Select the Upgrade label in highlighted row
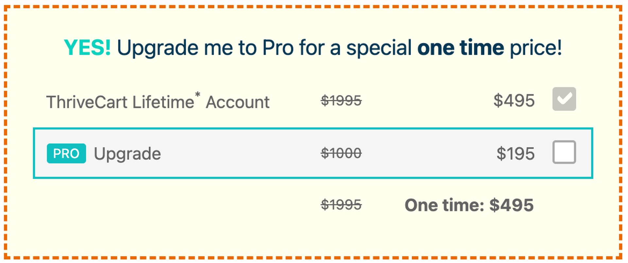628x263 pixels. click(127, 154)
